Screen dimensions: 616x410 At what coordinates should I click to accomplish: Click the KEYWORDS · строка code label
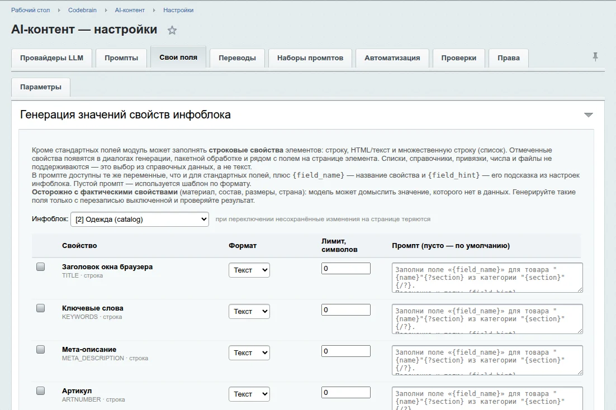click(x=92, y=317)
